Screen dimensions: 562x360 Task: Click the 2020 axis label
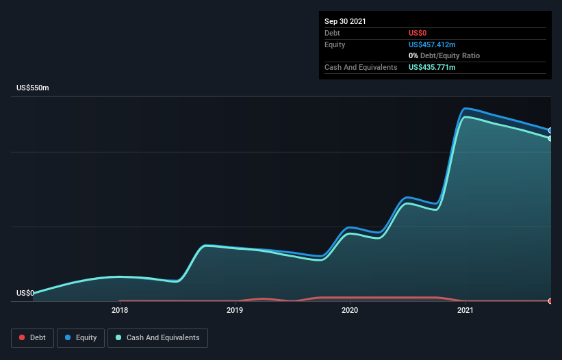pos(350,310)
